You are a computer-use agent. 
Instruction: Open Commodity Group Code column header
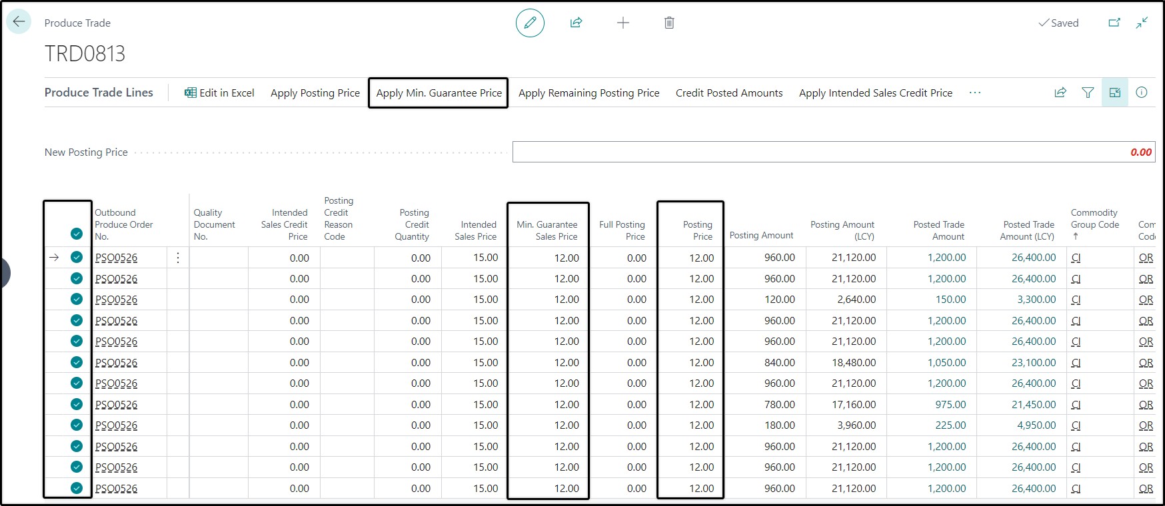1095,224
